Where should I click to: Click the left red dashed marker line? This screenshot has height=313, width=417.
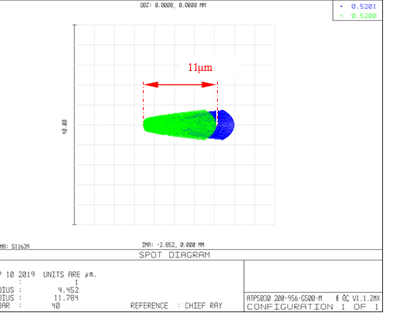[143, 103]
